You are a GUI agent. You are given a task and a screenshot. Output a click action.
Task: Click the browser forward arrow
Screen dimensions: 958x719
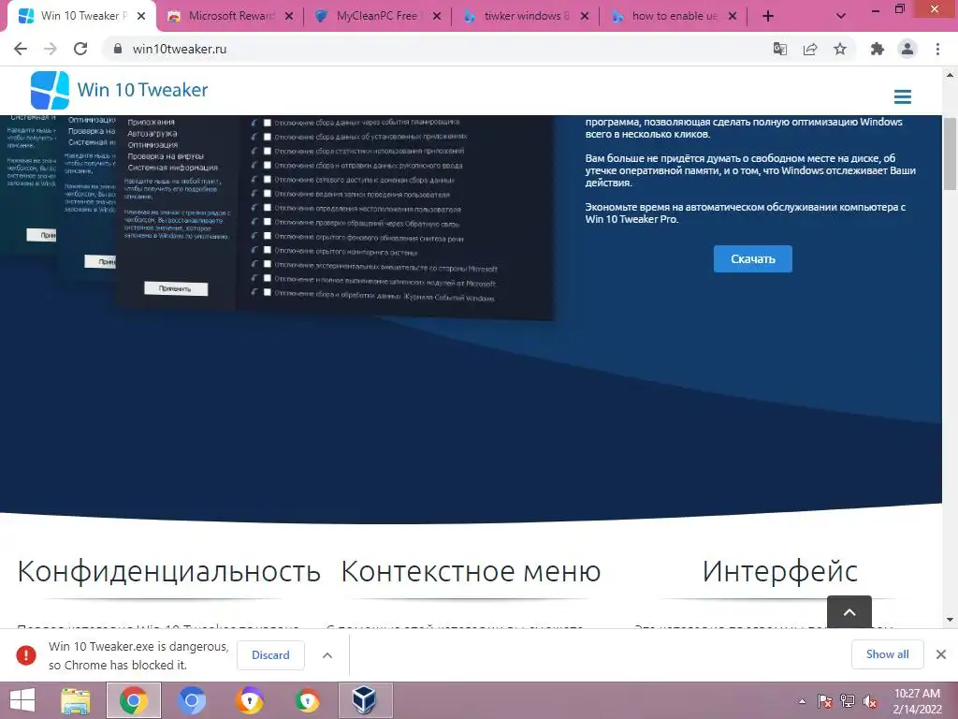51,49
